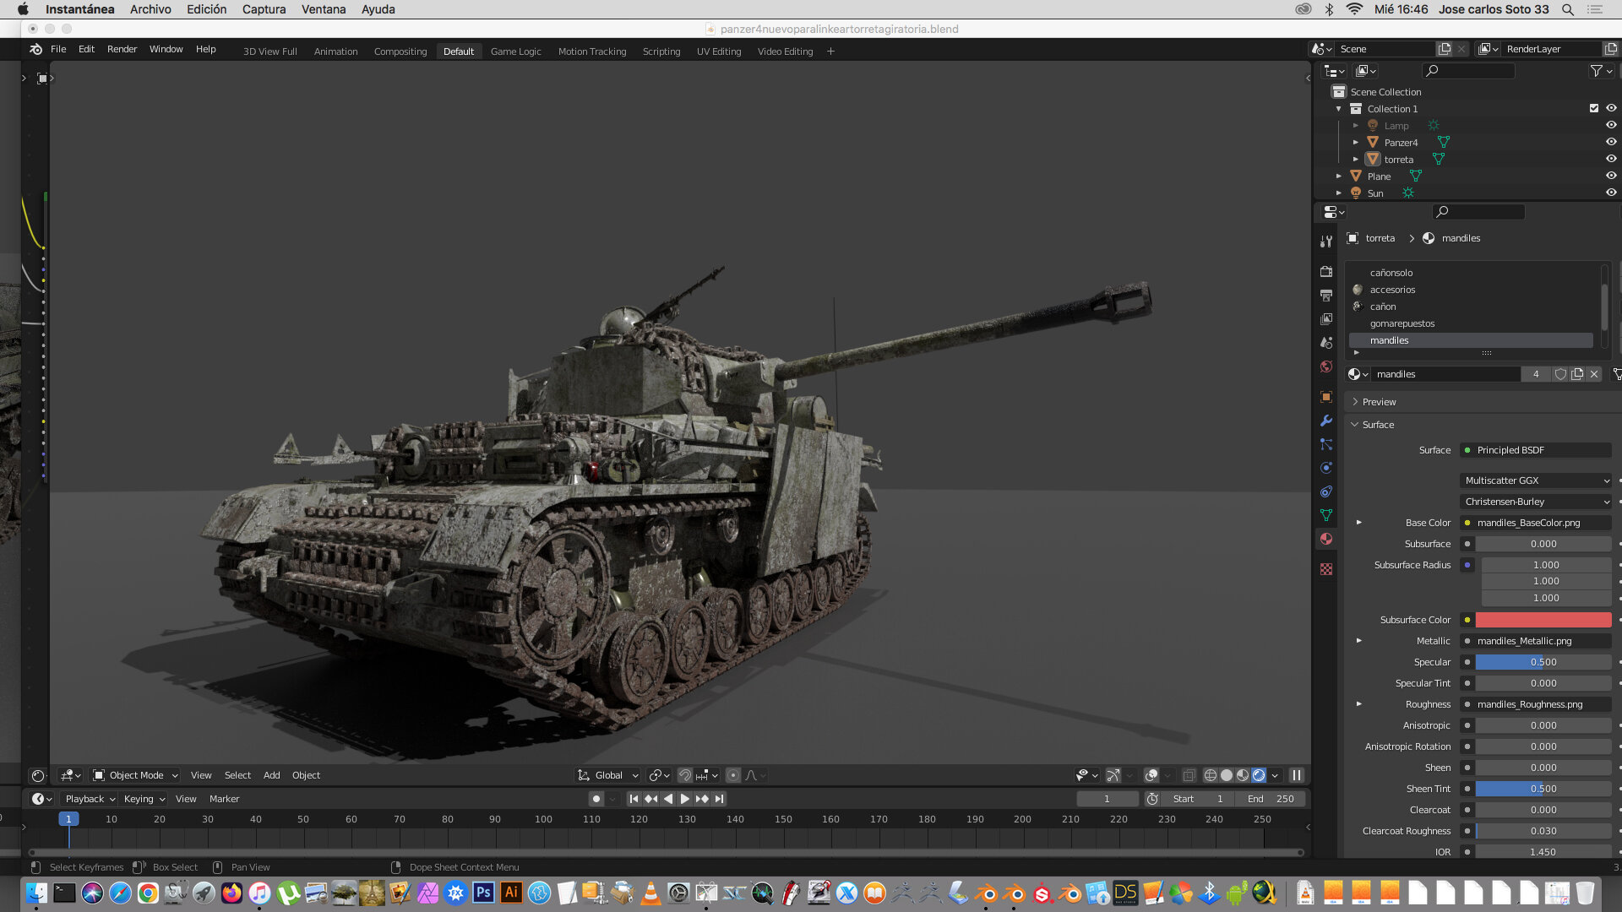This screenshot has height=912, width=1622.
Task: Uncheck the Collection 1 exclude checkbox
Action: tap(1594, 108)
